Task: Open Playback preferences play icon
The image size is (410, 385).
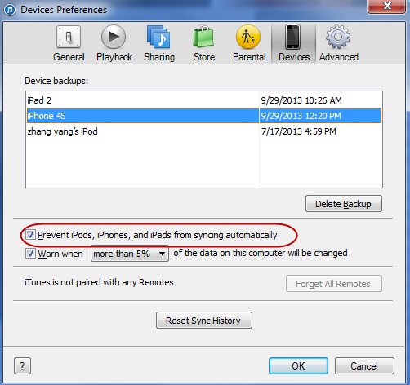Action: pos(114,37)
